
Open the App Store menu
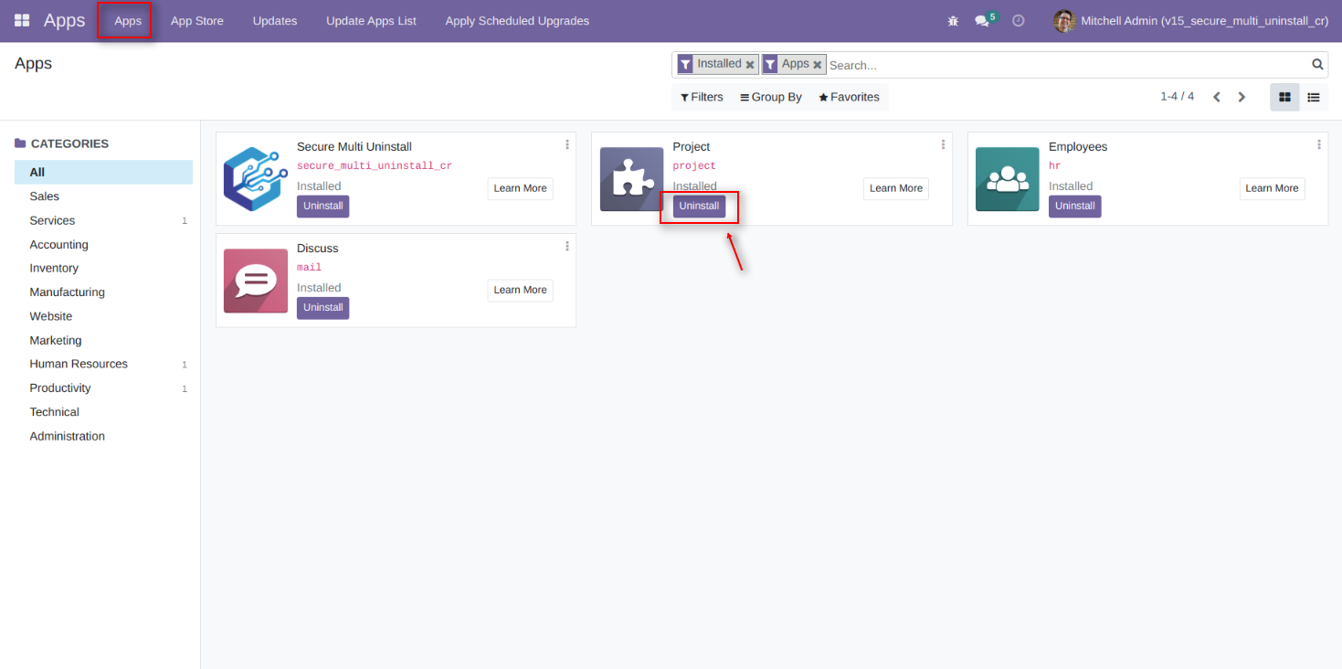(197, 20)
